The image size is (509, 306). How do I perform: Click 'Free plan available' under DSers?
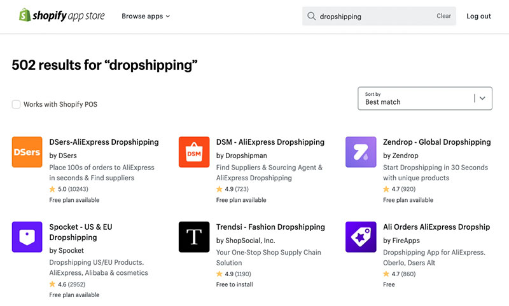pos(74,200)
